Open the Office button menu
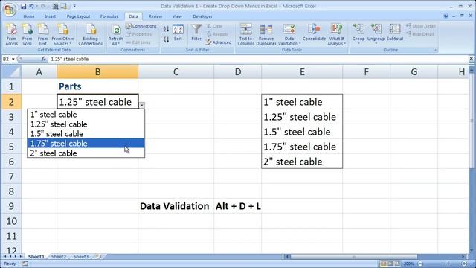This screenshot has height=268, width=476. [x=9, y=9]
